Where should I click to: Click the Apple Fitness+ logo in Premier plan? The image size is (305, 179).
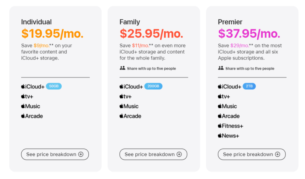(230, 126)
